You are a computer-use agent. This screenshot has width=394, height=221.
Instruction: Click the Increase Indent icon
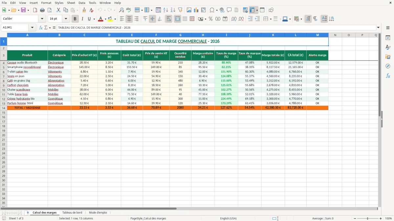pyautogui.click(x=250, y=19)
